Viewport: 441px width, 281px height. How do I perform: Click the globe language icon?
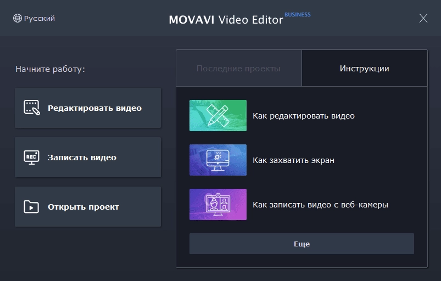[x=18, y=18]
